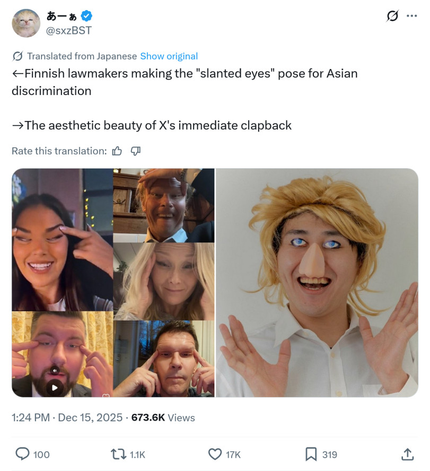This screenshot has width=430, height=471.
Task: Click the reply comment icon
Action: tap(22, 454)
